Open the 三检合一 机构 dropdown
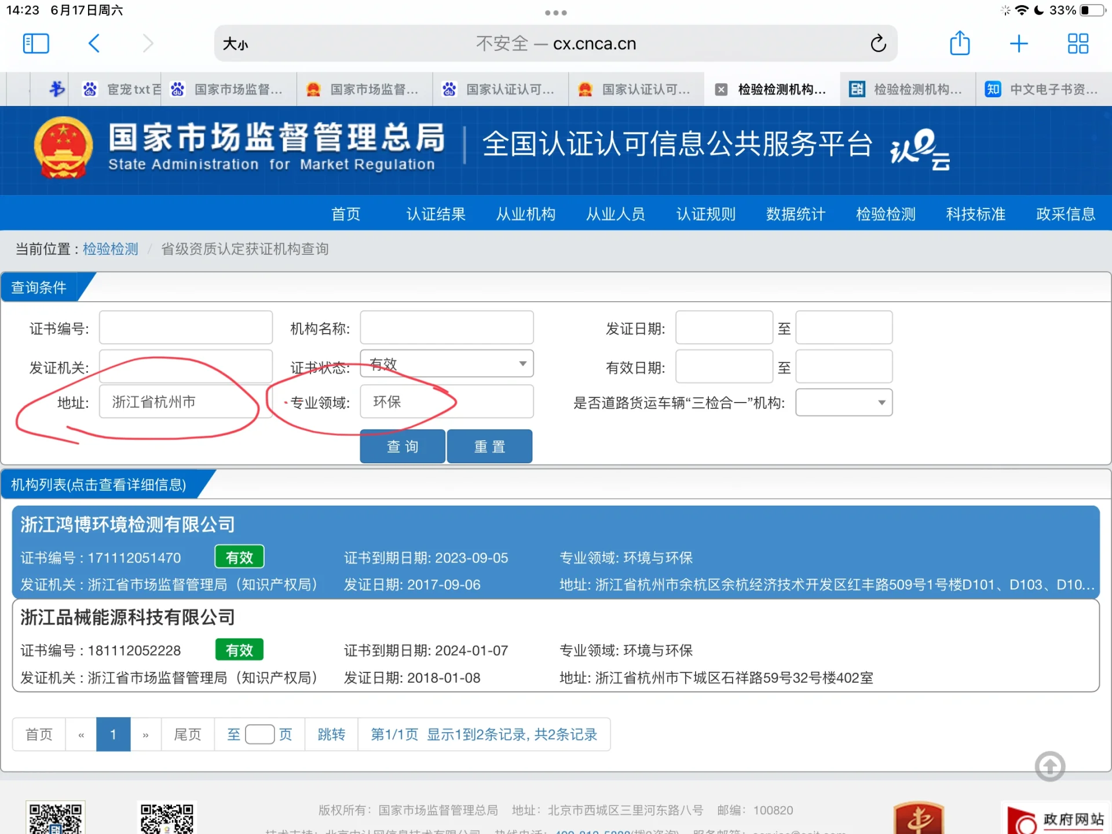Image resolution: width=1112 pixels, height=834 pixels. 844,403
